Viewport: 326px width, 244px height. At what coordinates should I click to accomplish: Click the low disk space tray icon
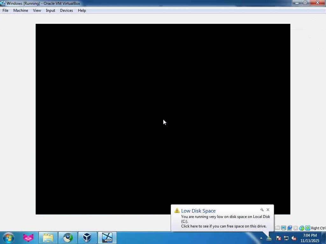tap(269, 238)
